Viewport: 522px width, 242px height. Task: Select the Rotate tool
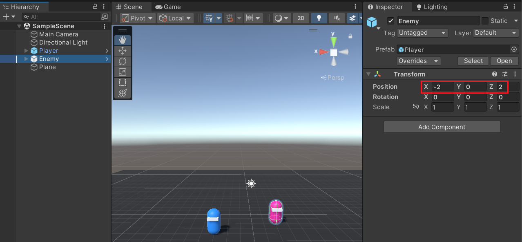123,61
